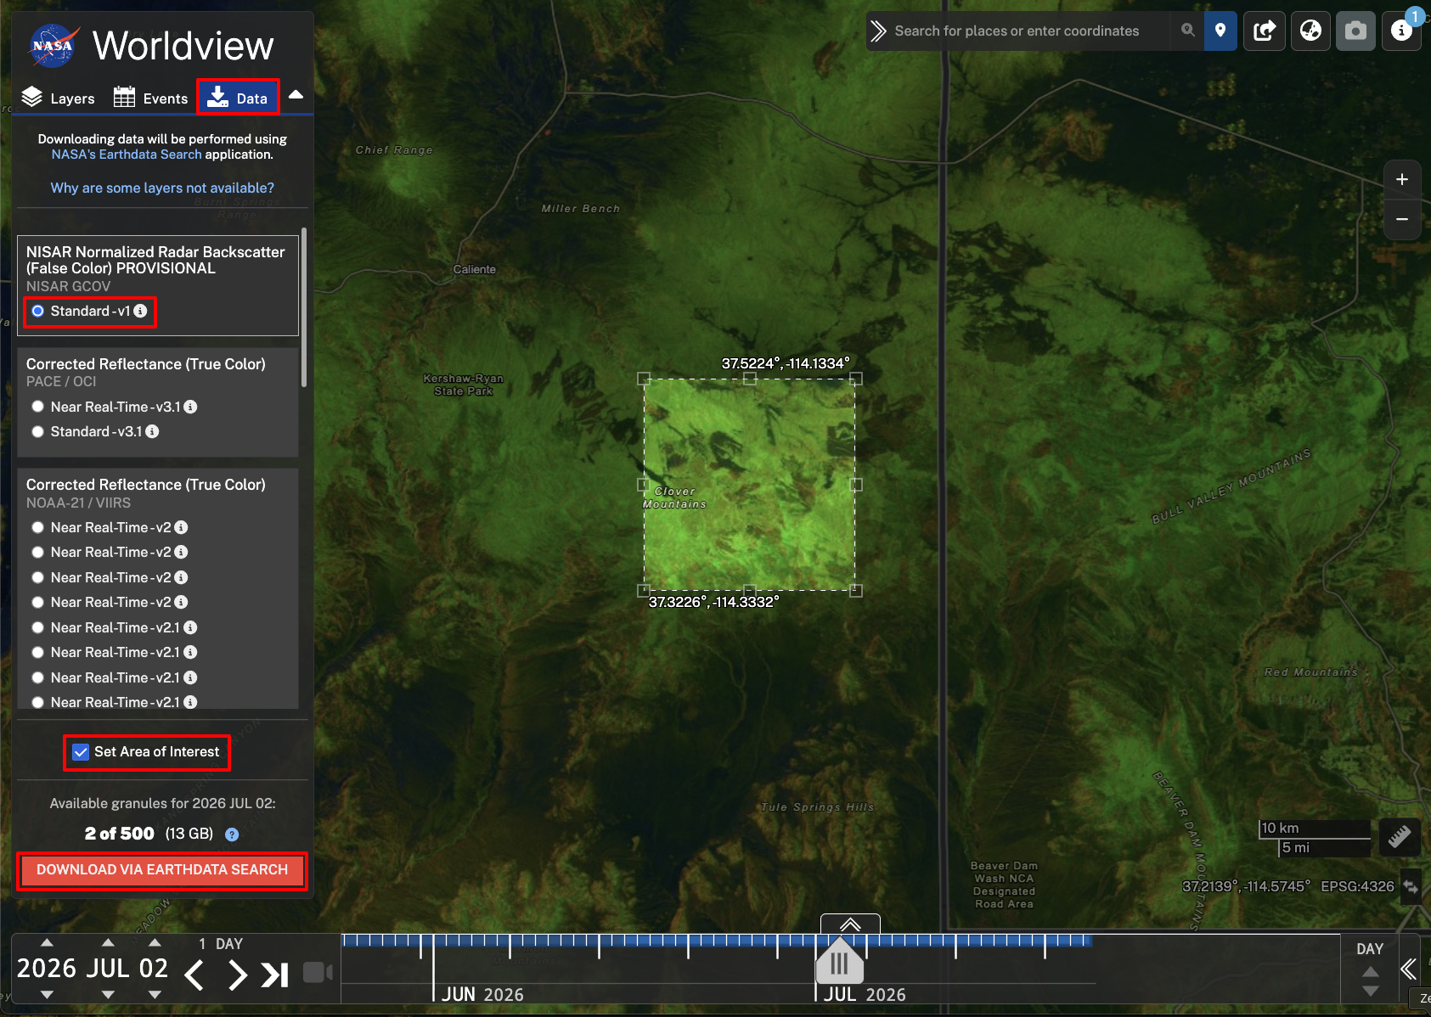Click Download via Earthdata Search button
The width and height of the screenshot is (1431, 1017).
(162, 870)
